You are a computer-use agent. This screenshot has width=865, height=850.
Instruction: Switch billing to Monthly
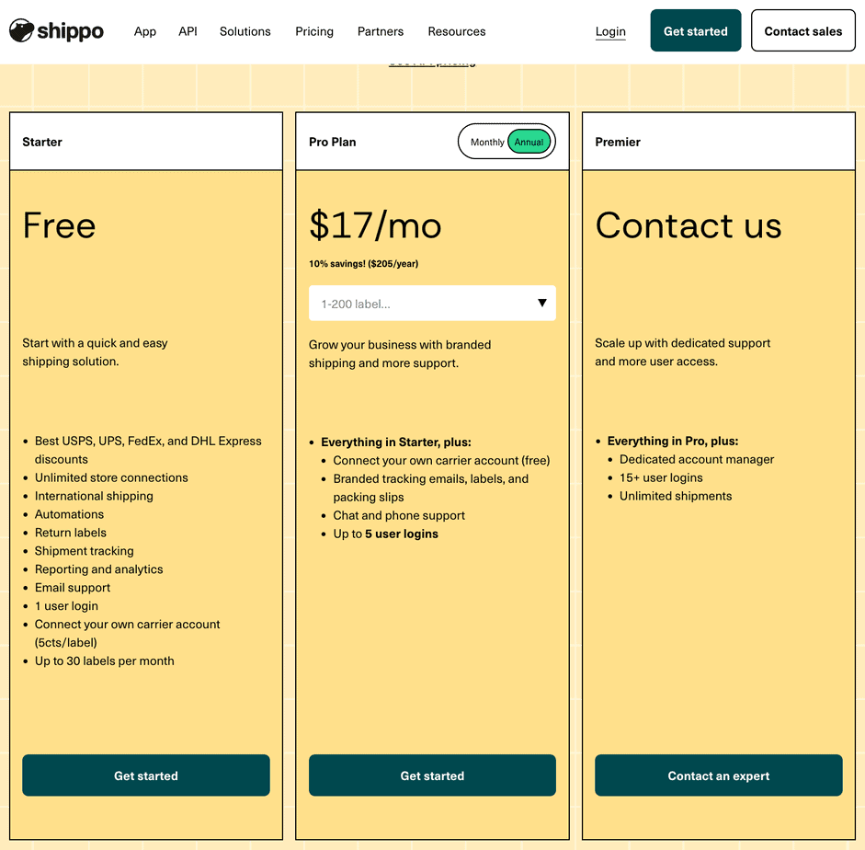(486, 143)
